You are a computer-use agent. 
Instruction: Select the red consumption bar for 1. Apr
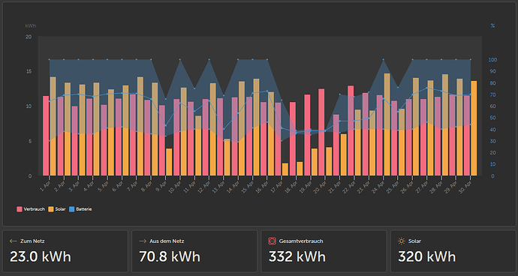tap(46, 136)
